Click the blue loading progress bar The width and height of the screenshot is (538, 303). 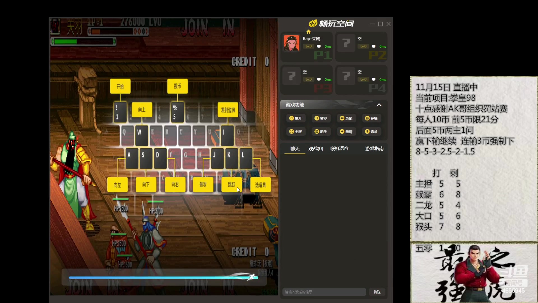coord(163,278)
